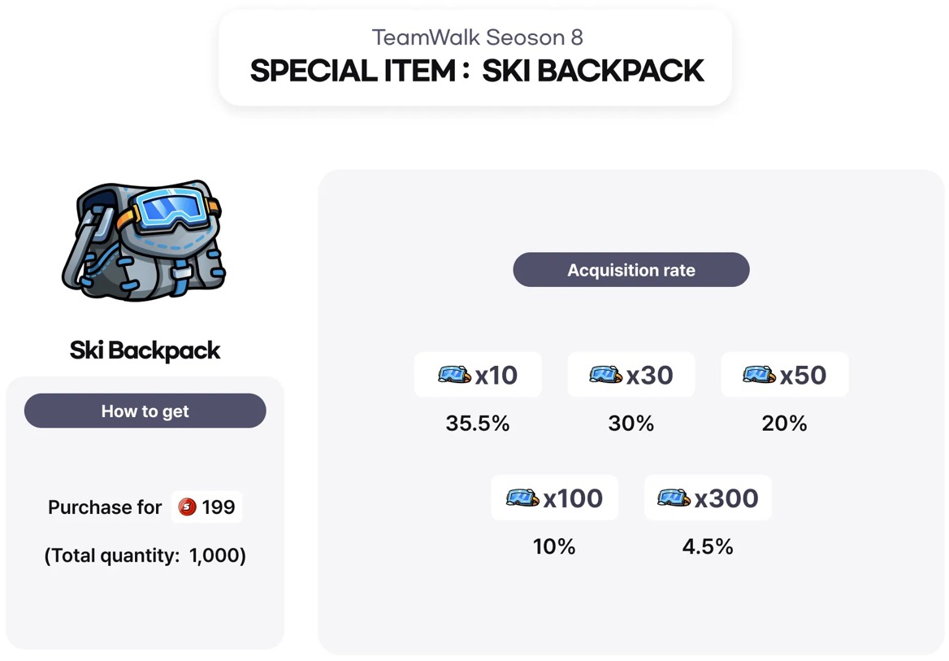Click the 35.5% acquisition rate text
Image resolution: width=949 pixels, height=661 pixels.
478,424
